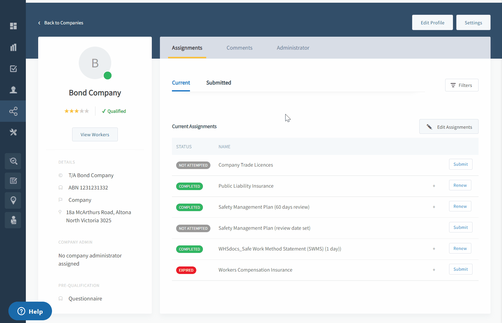Screen dimensions: 502x323
Task: Open the wrench and screwdriver tools icon
Action: pyautogui.click(x=13, y=132)
